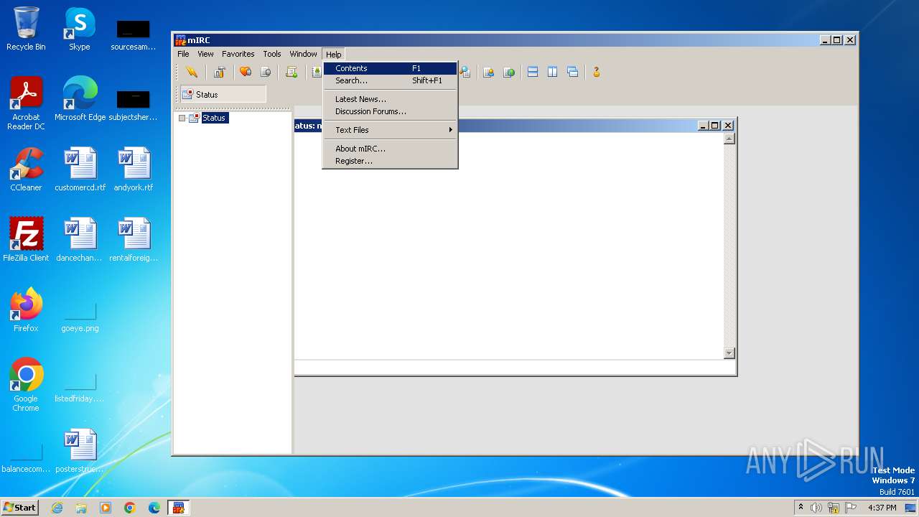Open the File menu

[183, 54]
